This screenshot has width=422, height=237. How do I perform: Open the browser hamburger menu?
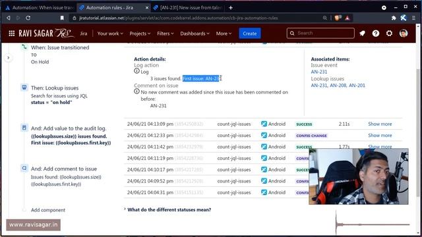413,18
